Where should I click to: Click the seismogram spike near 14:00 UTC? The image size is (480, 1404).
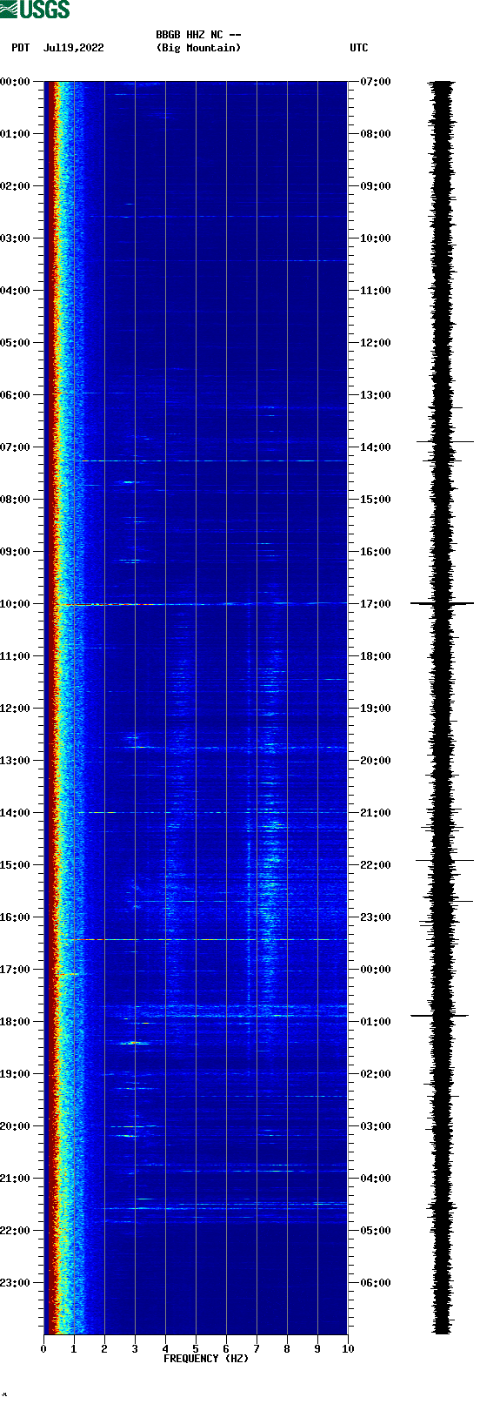pos(444,442)
